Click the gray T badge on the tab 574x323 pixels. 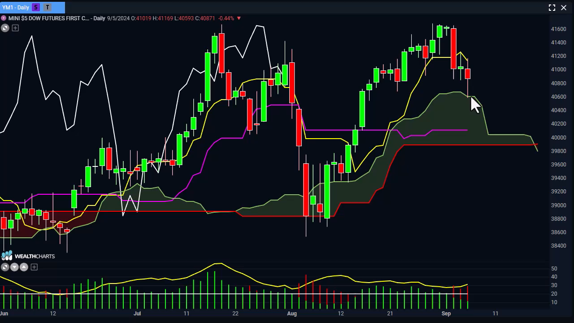pyautogui.click(x=48, y=7)
